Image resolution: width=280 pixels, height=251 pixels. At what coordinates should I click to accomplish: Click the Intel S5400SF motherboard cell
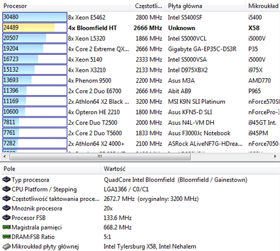pos(185,17)
